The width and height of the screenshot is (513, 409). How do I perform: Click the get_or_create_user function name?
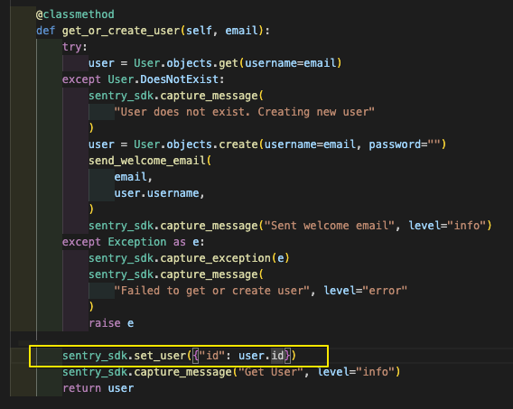121,31
